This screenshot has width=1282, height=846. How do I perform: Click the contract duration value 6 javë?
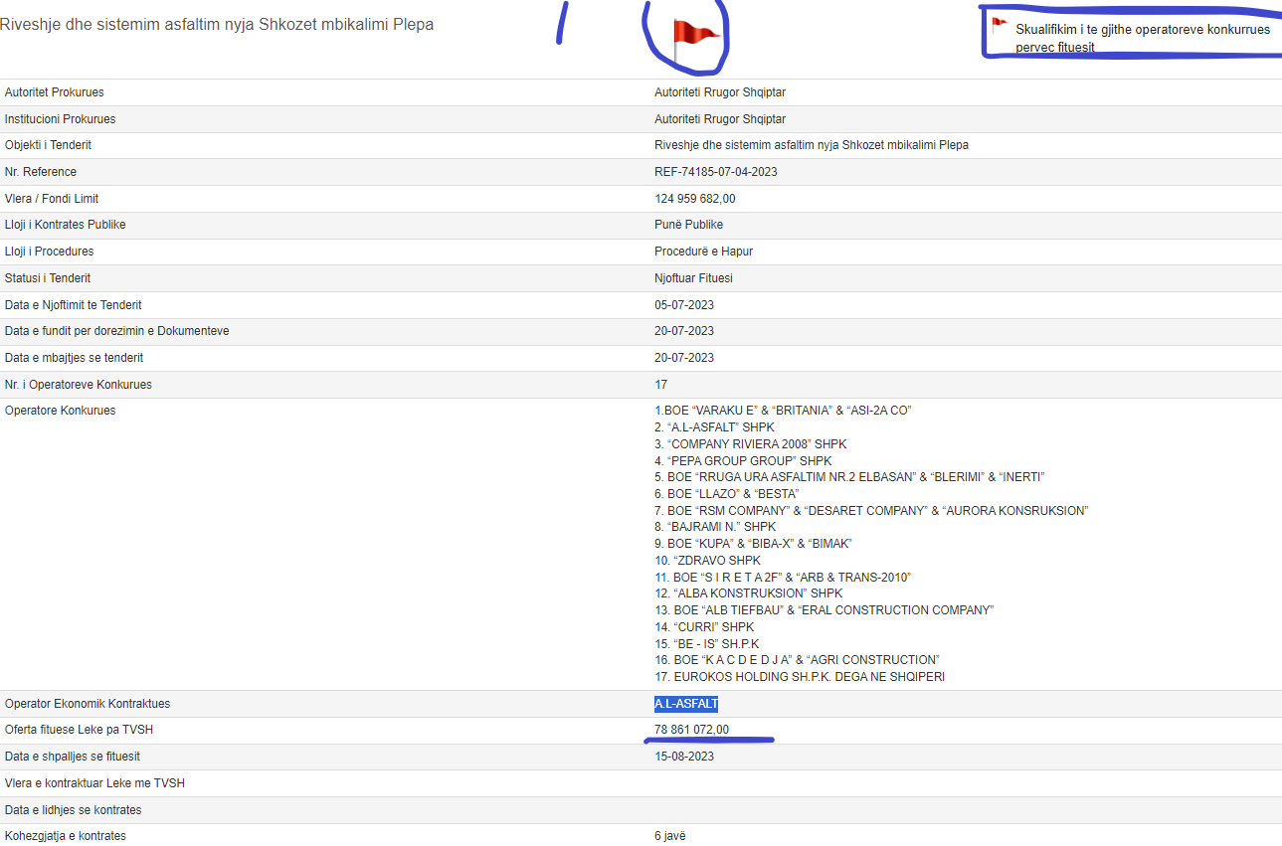(x=669, y=836)
